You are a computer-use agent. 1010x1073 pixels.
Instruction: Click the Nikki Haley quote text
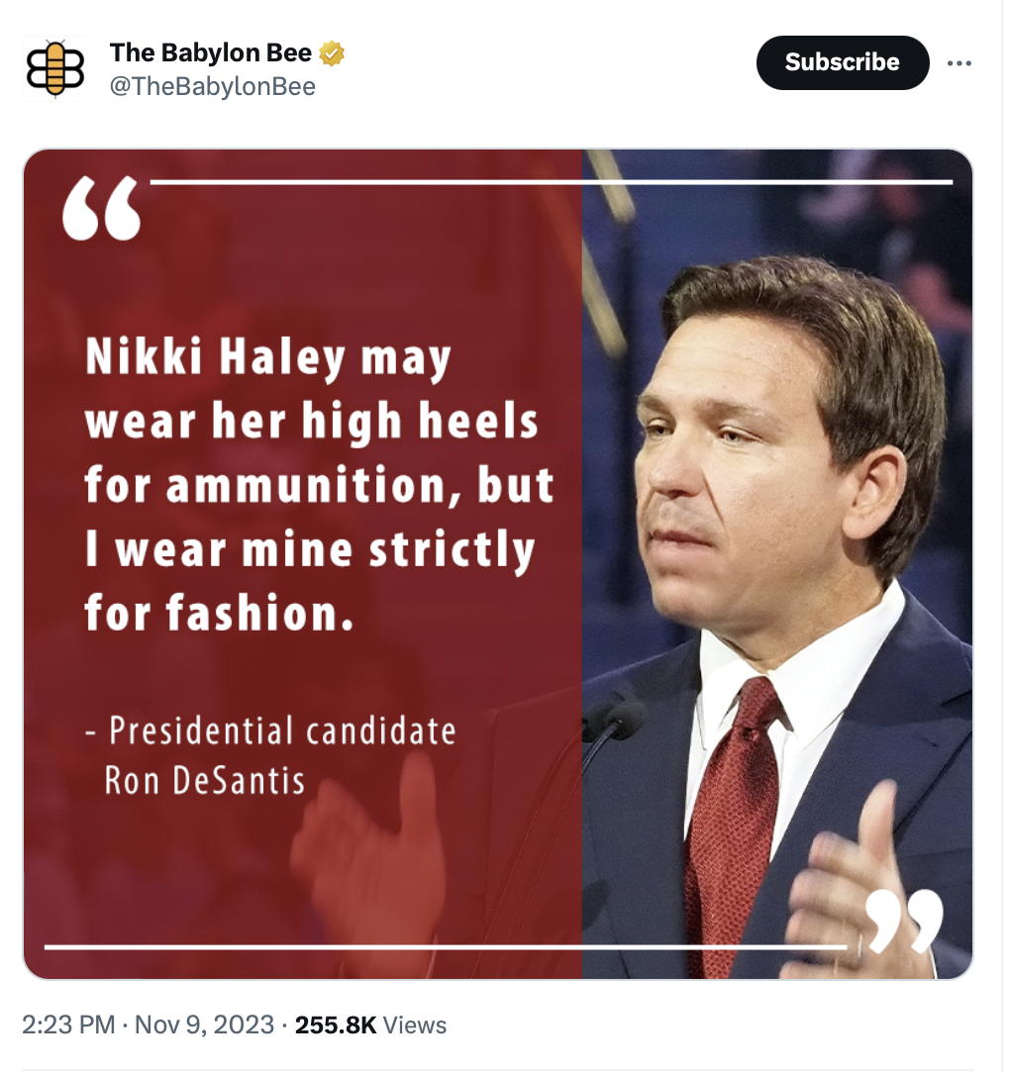[x=319, y=484]
